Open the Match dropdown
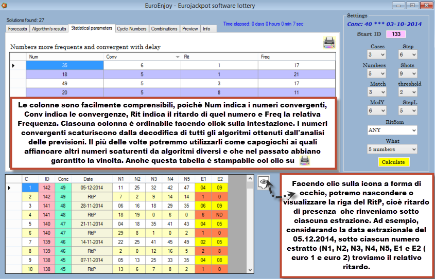The width and height of the screenshot is (435, 279). click(x=376, y=92)
